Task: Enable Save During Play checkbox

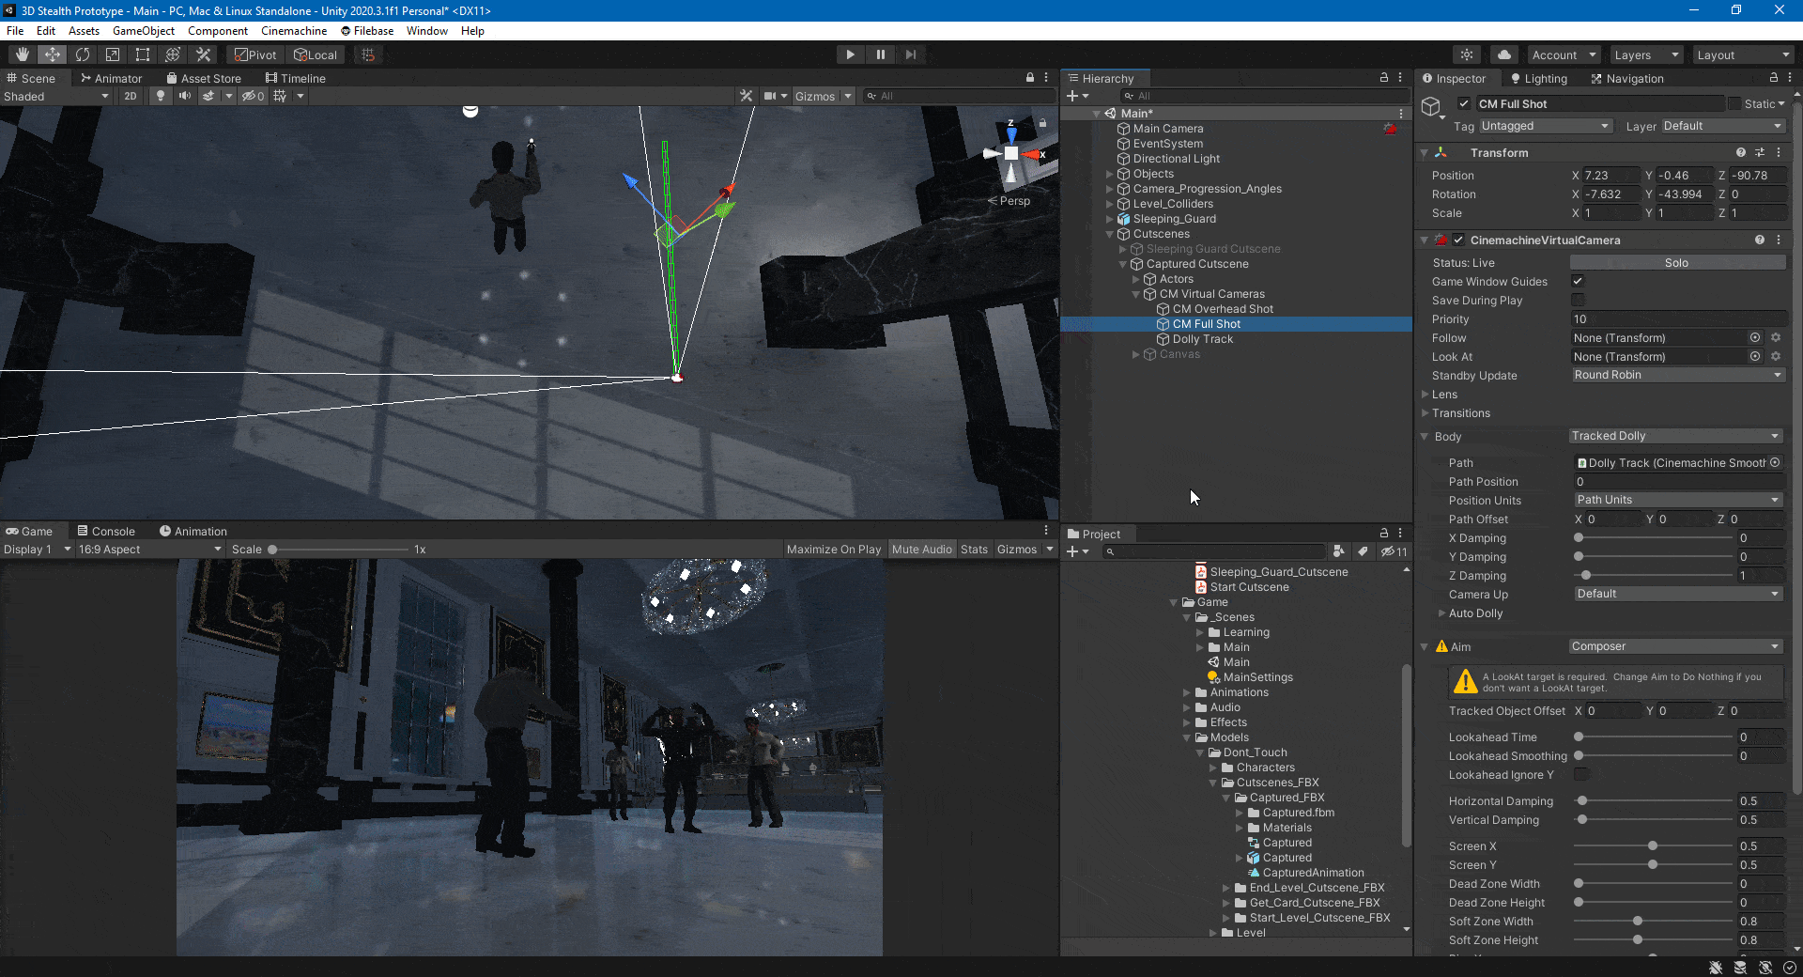Action: (x=1578, y=300)
